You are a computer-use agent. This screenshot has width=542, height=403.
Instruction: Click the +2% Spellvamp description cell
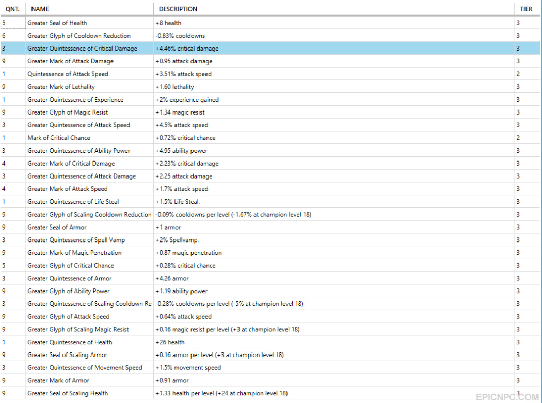[x=334, y=240]
